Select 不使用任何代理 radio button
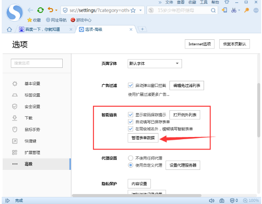Viewport: 262px width, 204px height. pyautogui.click(x=131, y=158)
